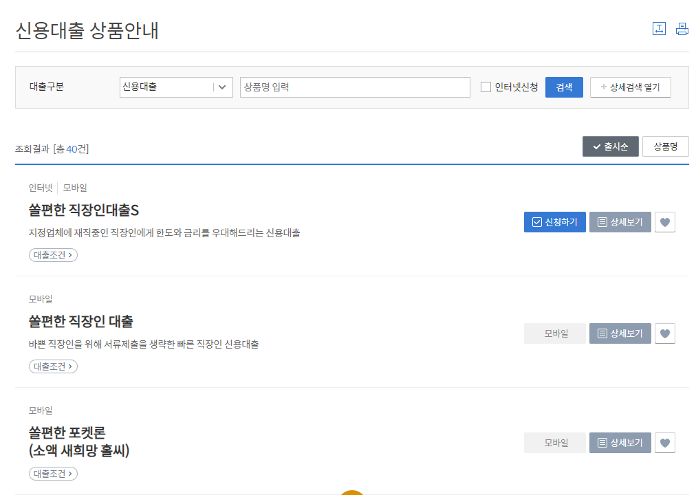Click the 신용대출 상품안내 page heading
696x495 pixels.
pos(87,31)
